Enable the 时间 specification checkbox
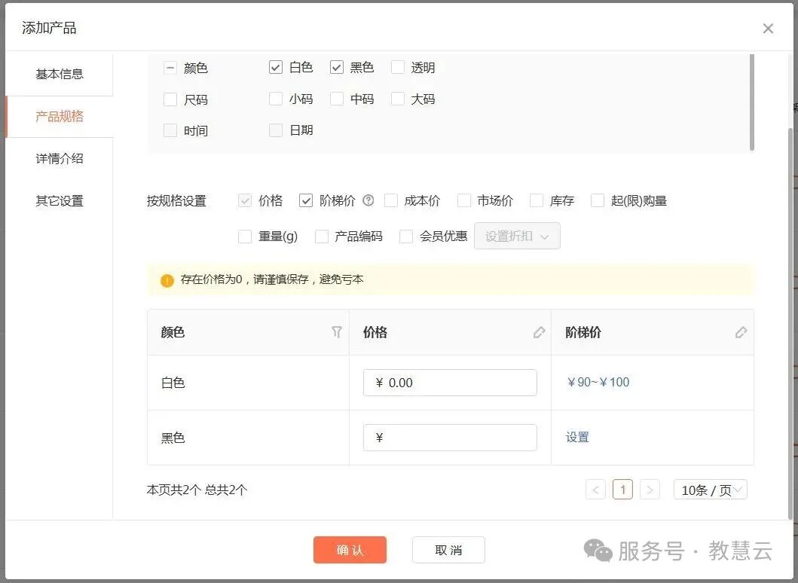This screenshot has height=583, width=798. point(170,131)
